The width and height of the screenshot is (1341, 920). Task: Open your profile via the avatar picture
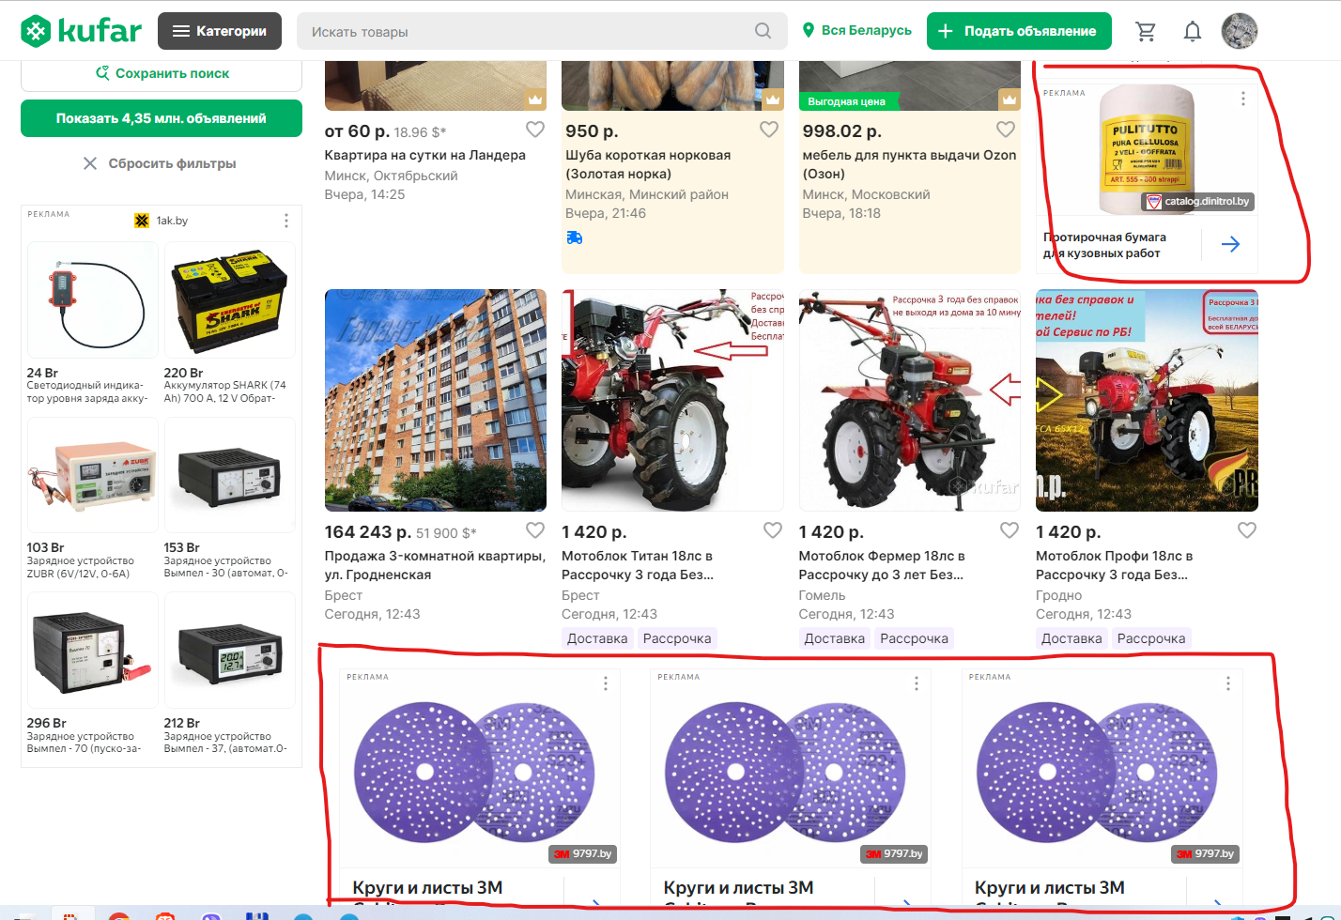pos(1241,30)
